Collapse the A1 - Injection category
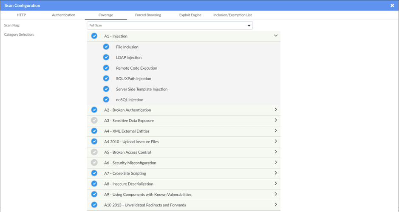 click(275, 36)
